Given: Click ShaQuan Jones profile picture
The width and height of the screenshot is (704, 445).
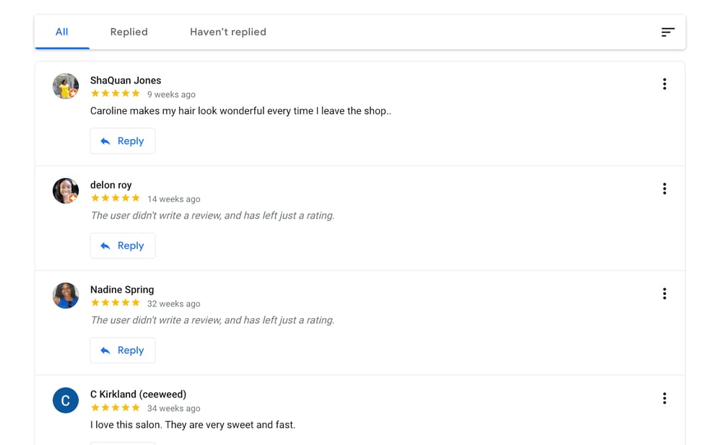Looking at the screenshot, I should pos(66,87).
